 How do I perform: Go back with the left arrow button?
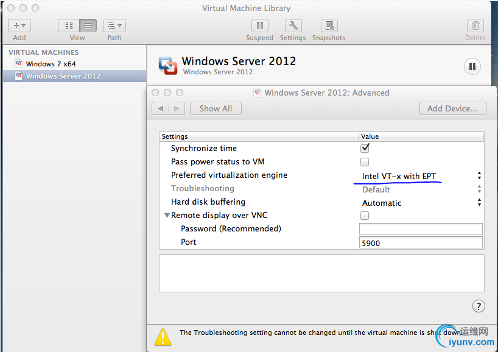click(x=160, y=108)
